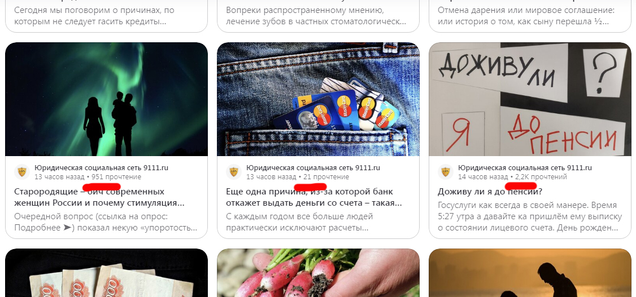This screenshot has height=297, width=636.
Task: Open the radishes in hand thumbnail
Action: click(x=318, y=273)
